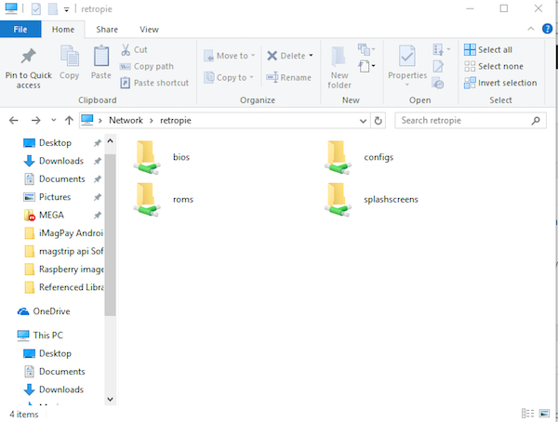Open the address bar history dropdown
Screen dimensions: 558x422
tap(363, 121)
